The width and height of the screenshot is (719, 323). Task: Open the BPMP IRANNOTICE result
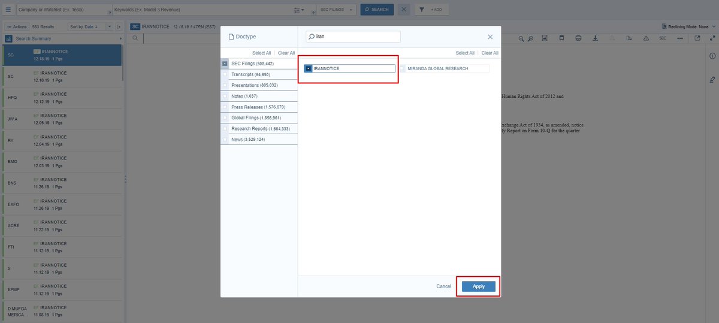[62, 290]
